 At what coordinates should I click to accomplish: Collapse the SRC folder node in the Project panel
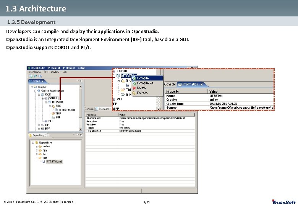(x=50, y=106)
